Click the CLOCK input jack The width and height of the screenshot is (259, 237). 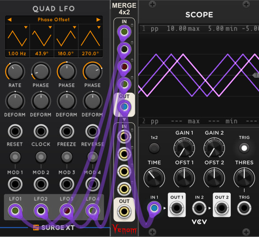41,132
